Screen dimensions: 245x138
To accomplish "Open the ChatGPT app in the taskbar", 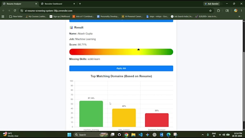I will [x=154, y=134].
